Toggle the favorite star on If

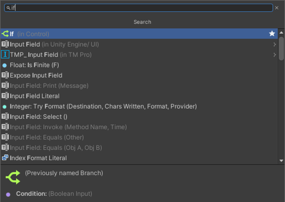[x=272, y=34]
